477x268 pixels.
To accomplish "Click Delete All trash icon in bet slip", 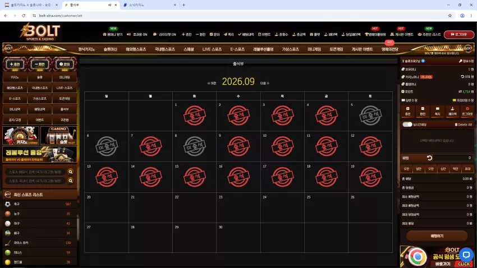I will (464, 124).
